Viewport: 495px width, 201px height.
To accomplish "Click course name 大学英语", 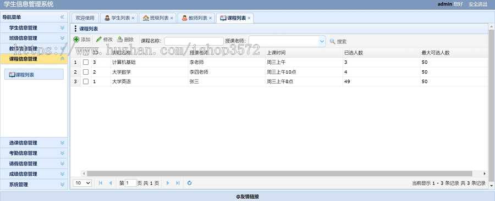I will 122,82.
